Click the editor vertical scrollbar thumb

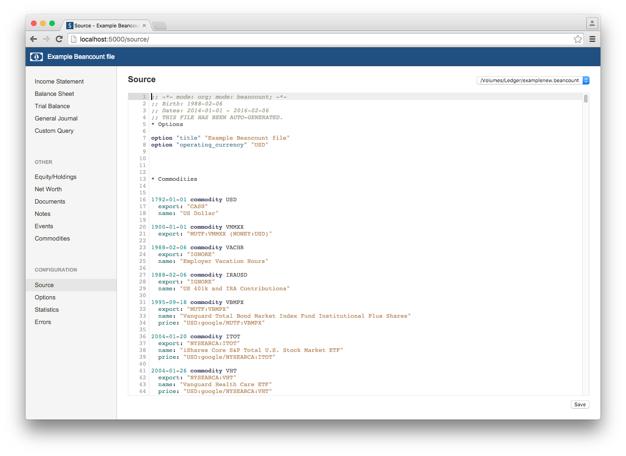(585, 99)
